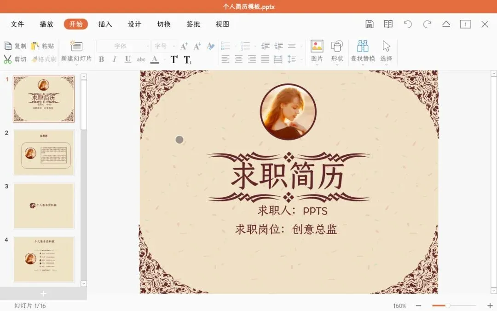
Task: Apply subscript formatting
Action: (187, 59)
